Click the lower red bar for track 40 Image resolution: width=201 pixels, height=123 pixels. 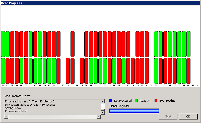[x=188, y=71]
